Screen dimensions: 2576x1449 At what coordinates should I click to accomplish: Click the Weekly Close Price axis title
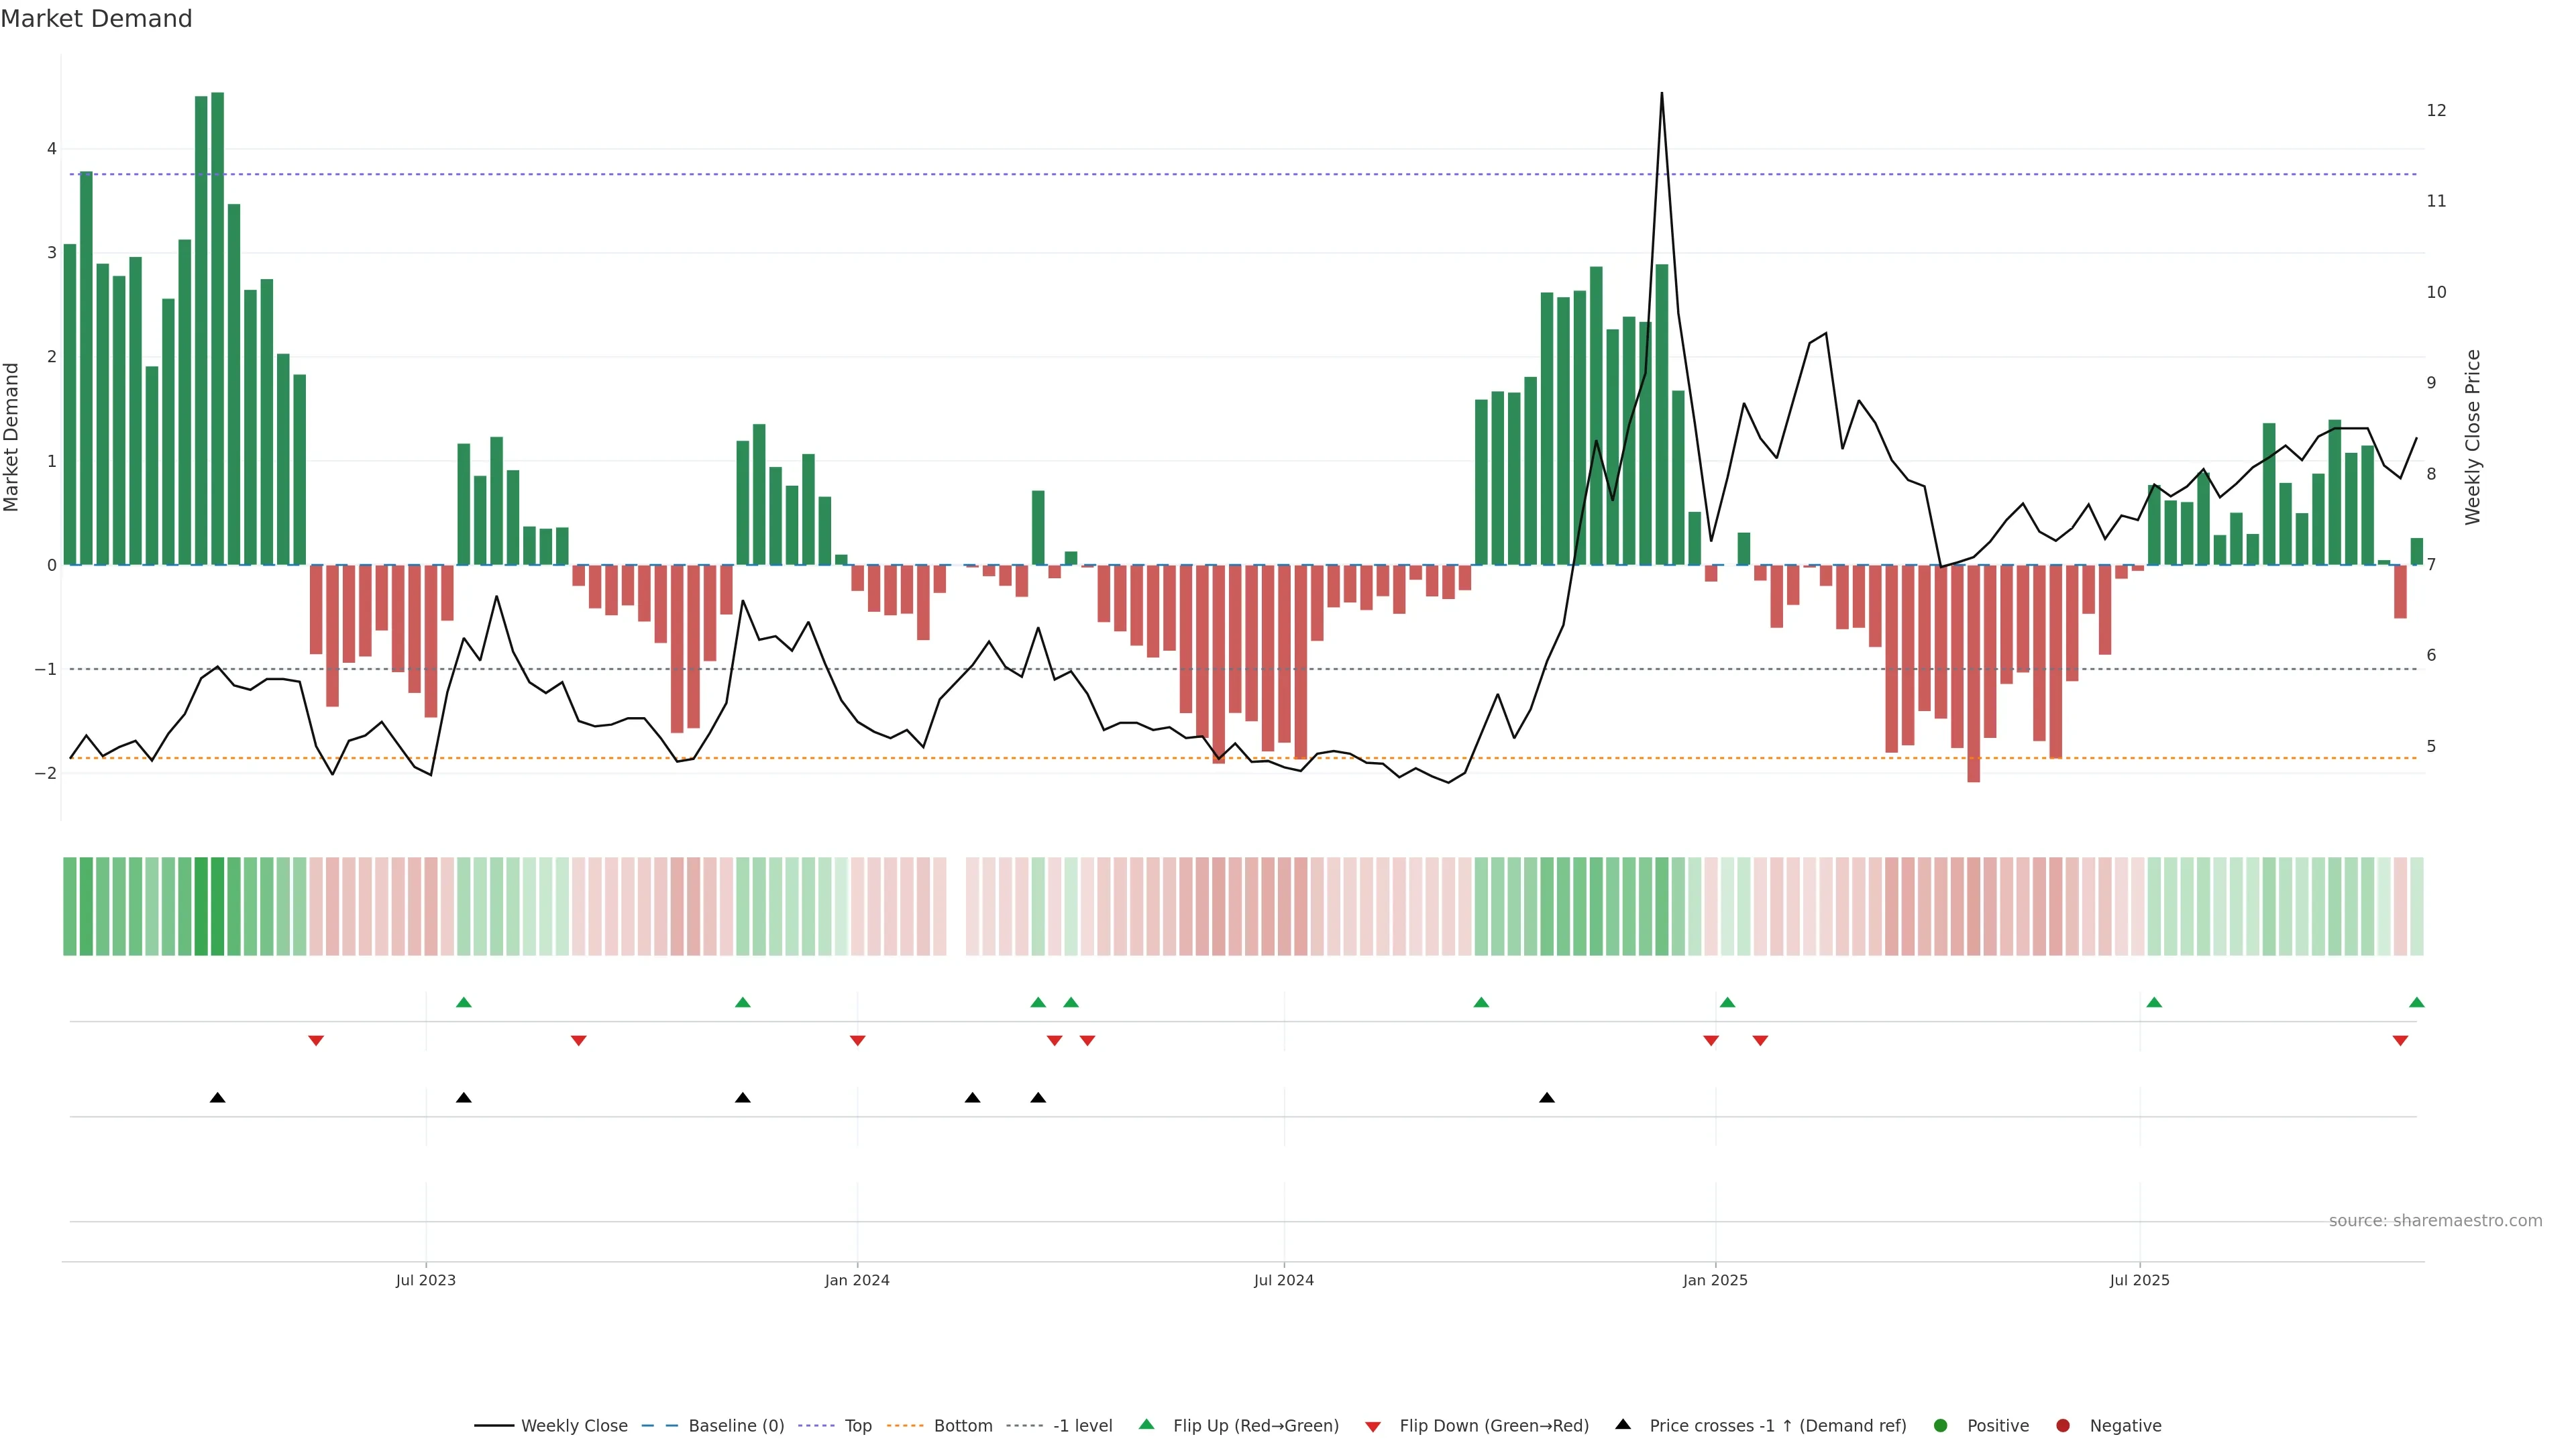click(2472, 437)
